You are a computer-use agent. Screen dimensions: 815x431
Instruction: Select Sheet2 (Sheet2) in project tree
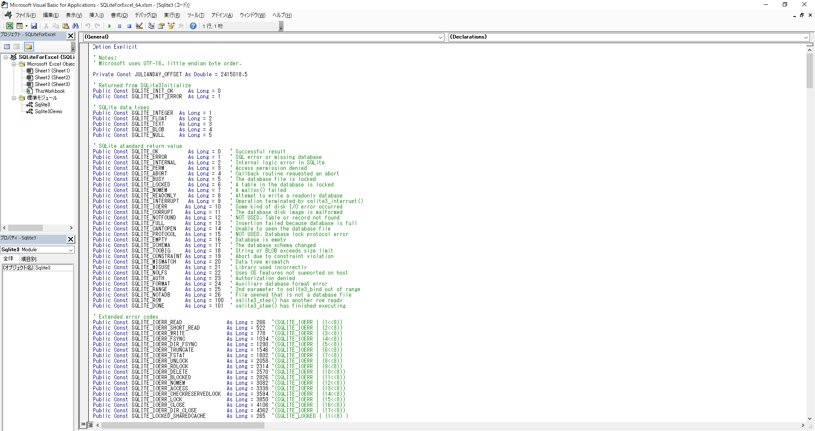[x=52, y=78]
